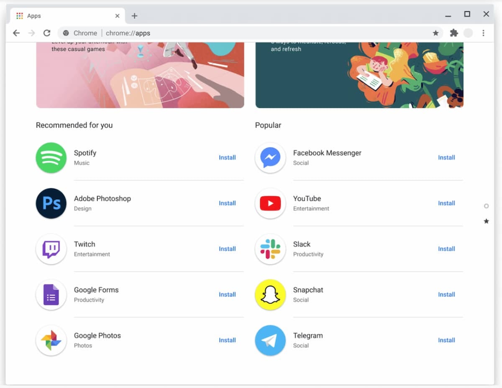502x388 pixels.
Task: Select the Google Forms icon
Action: (x=51, y=294)
